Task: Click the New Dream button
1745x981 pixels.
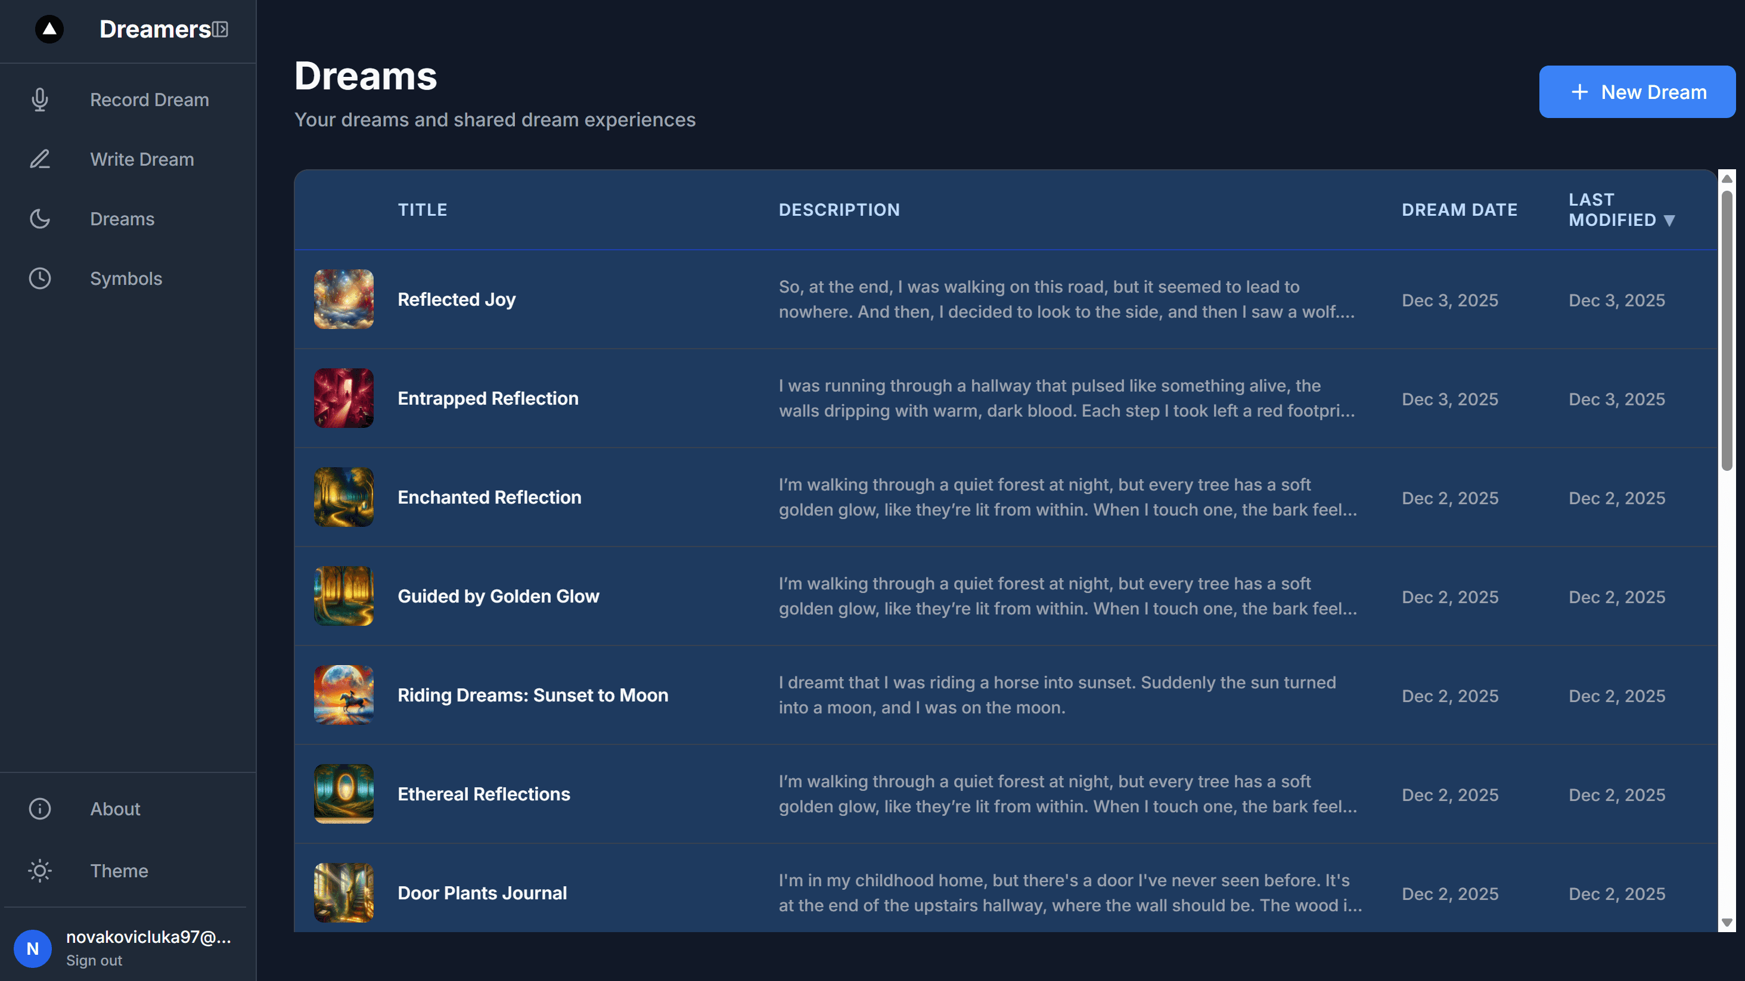Action: (1637, 91)
